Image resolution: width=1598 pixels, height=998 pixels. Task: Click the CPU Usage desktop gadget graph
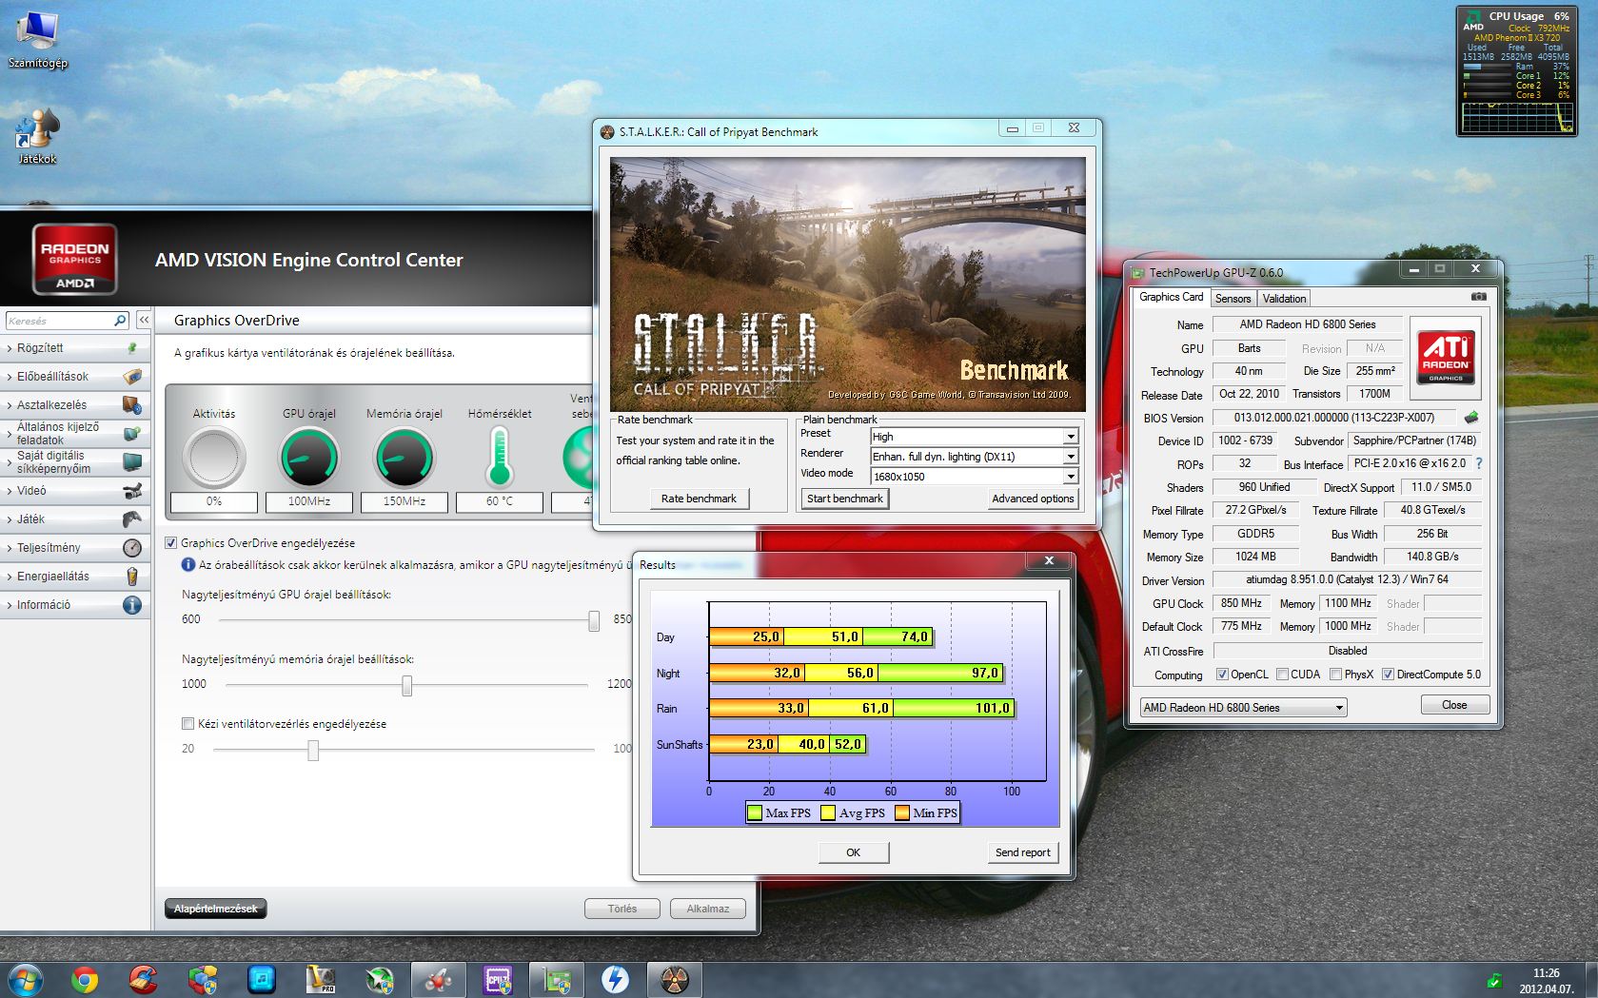tap(1515, 117)
